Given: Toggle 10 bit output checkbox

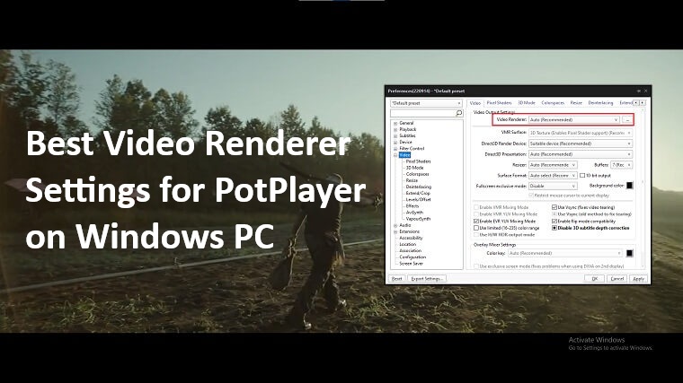Looking at the screenshot, I should 582,176.
